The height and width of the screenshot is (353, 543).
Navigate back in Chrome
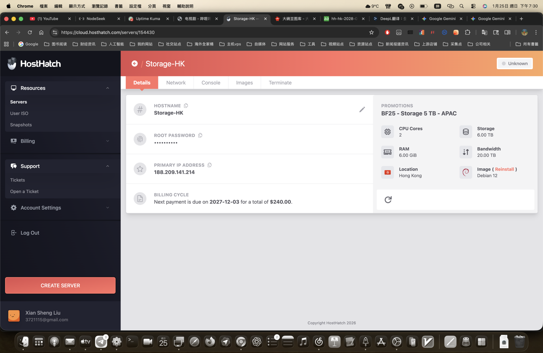point(7,33)
